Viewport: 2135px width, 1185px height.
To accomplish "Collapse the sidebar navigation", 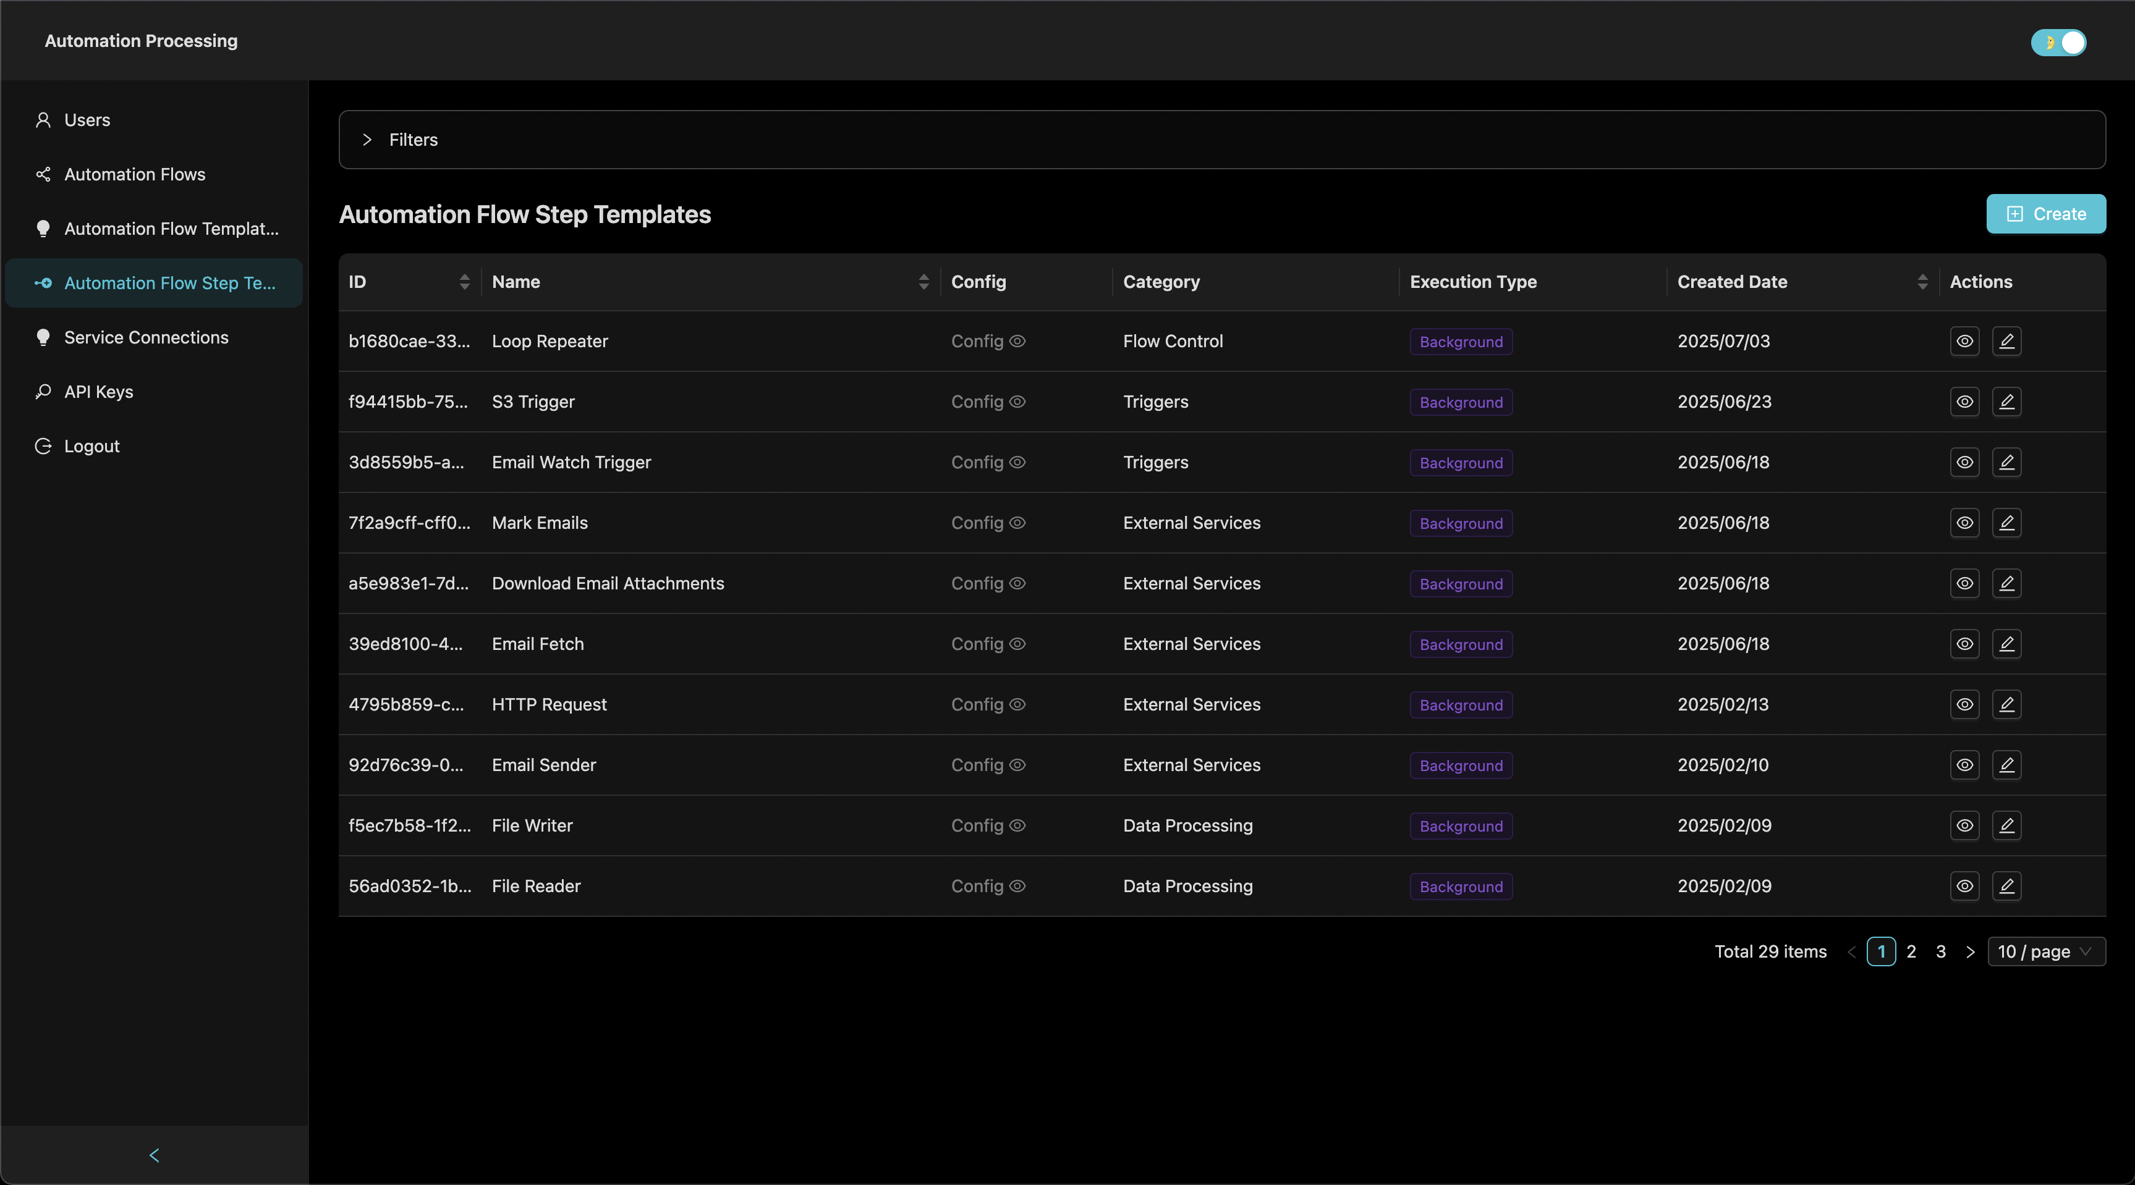I will pyautogui.click(x=154, y=1156).
